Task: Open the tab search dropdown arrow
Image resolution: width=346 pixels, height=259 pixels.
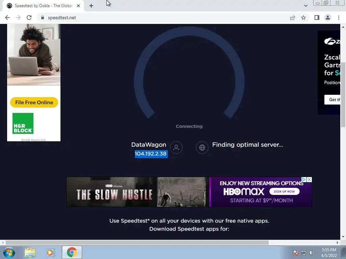Action: pos(305,6)
